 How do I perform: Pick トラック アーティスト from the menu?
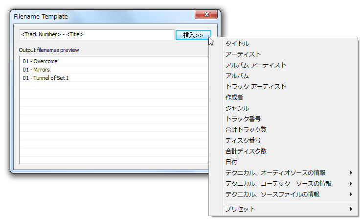[x=283, y=87]
